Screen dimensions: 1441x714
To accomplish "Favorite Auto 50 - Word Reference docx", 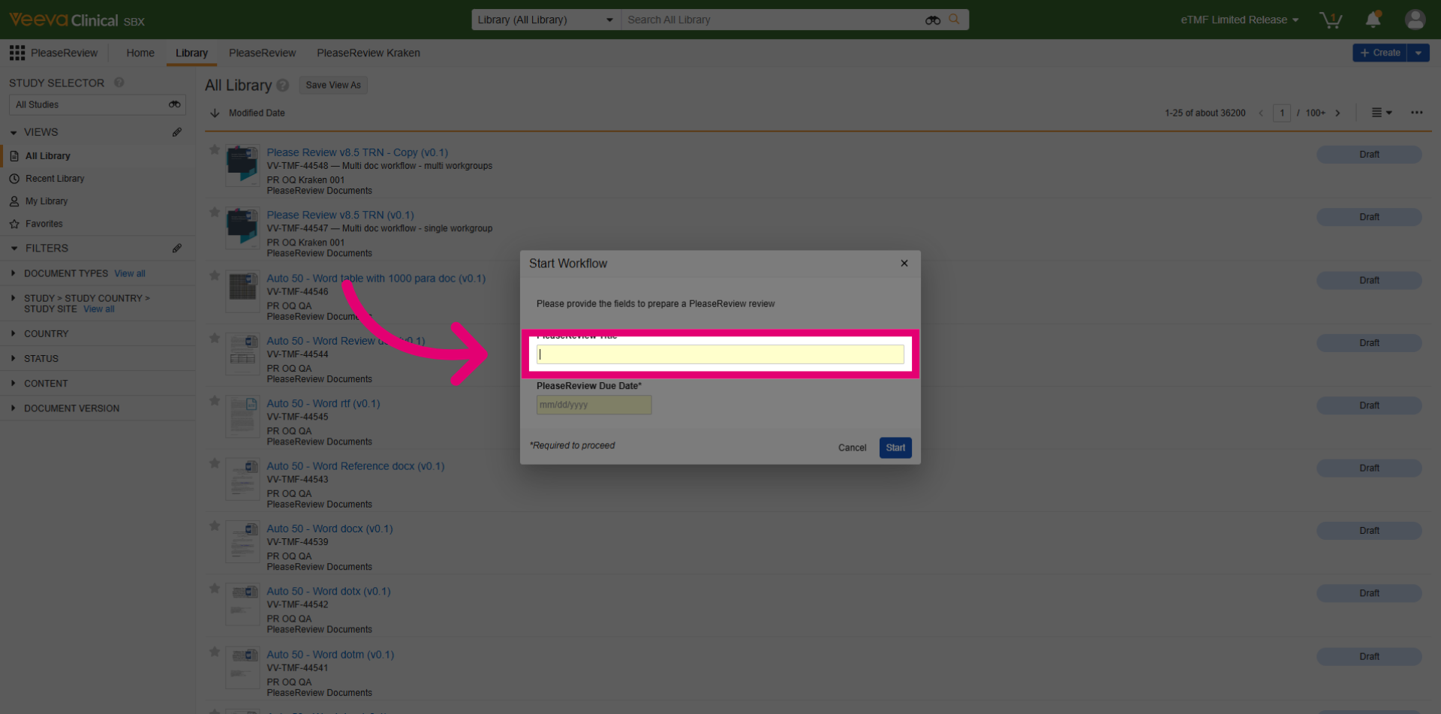I will pos(215,464).
